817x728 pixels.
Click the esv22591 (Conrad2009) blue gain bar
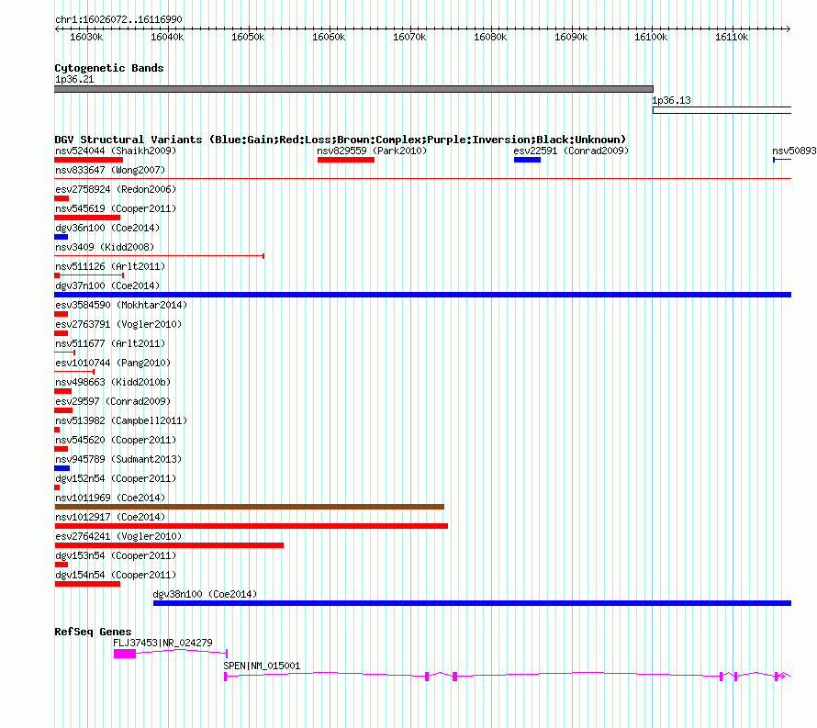pos(527,160)
